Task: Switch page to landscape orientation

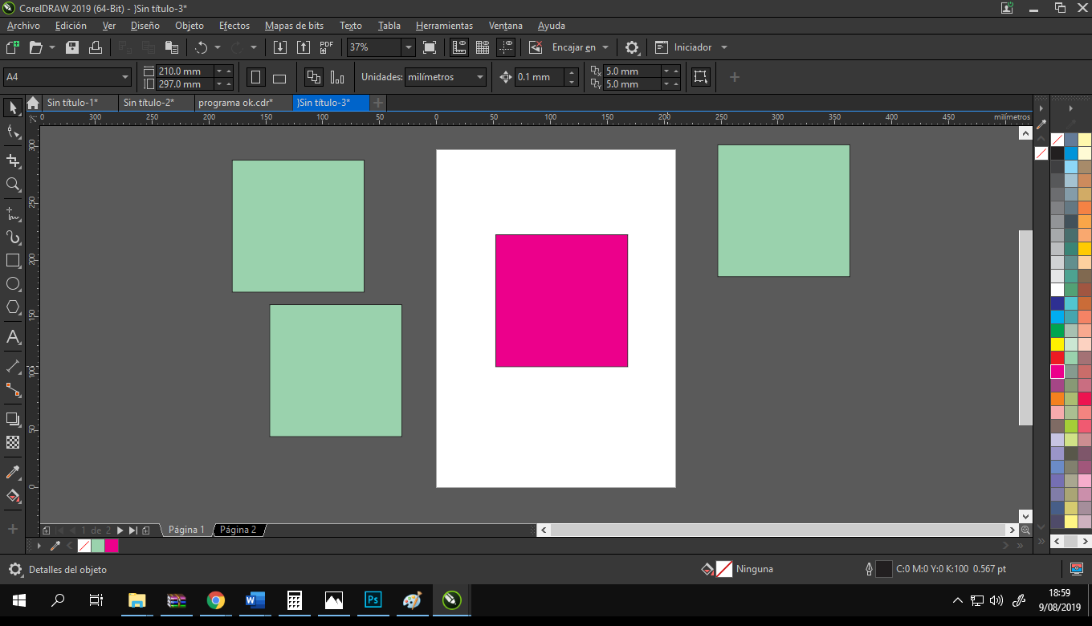Action: 279,78
